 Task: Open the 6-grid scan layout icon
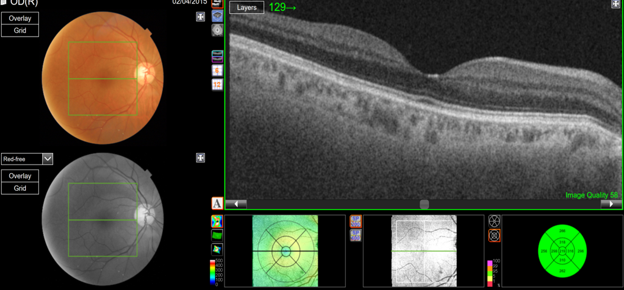(x=217, y=70)
